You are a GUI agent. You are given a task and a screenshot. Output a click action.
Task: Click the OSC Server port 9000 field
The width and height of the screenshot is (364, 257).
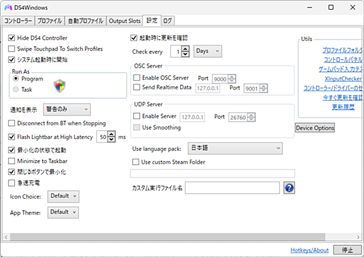click(220, 79)
